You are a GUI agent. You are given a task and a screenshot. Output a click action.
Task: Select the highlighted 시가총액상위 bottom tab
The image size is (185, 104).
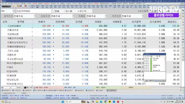112,90
